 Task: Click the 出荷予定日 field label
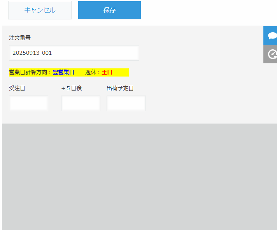(x=120, y=88)
